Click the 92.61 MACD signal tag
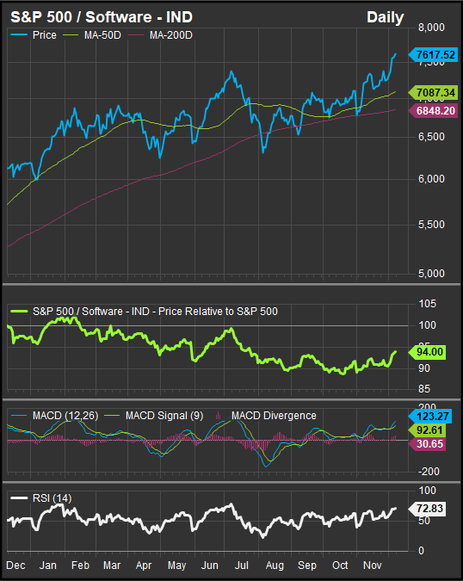This screenshot has width=463, height=581. 427,430
